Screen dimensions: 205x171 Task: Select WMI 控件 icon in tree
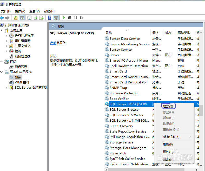tap(11, 82)
